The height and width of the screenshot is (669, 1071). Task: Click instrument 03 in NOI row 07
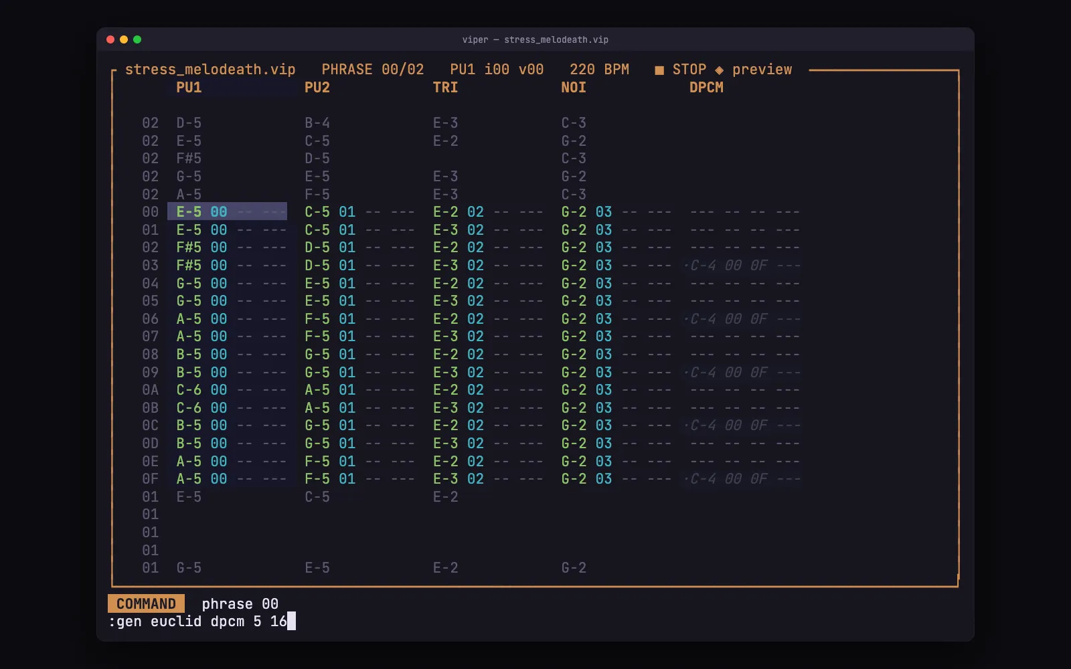click(x=604, y=337)
